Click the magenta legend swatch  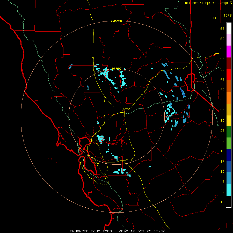tap(229, 52)
